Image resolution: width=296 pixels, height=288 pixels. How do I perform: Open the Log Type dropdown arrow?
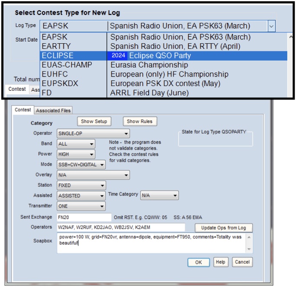(271, 26)
